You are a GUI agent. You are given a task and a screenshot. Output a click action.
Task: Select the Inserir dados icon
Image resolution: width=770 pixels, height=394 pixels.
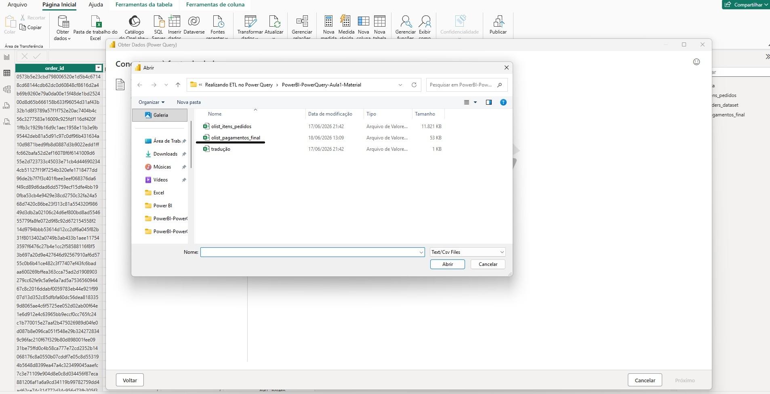tap(175, 21)
